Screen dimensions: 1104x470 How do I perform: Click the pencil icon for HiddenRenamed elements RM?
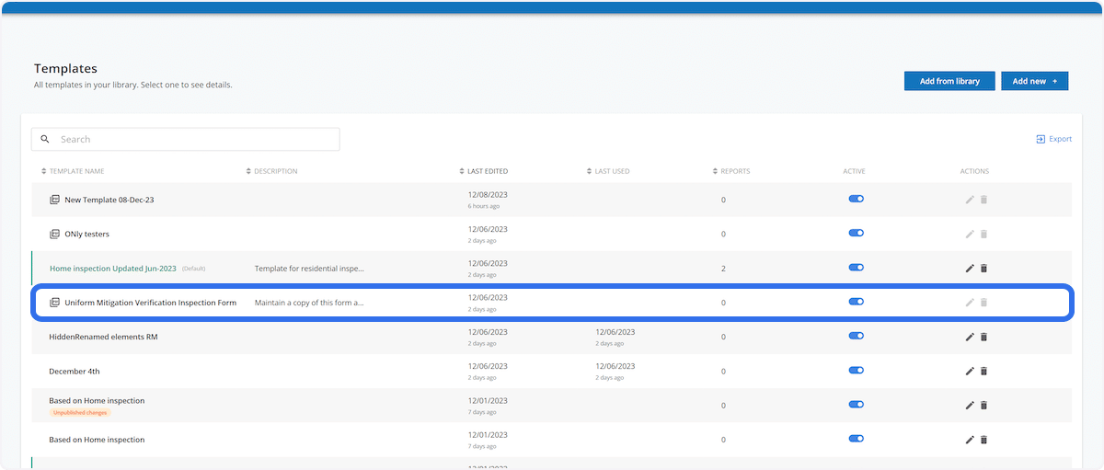[970, 338]
